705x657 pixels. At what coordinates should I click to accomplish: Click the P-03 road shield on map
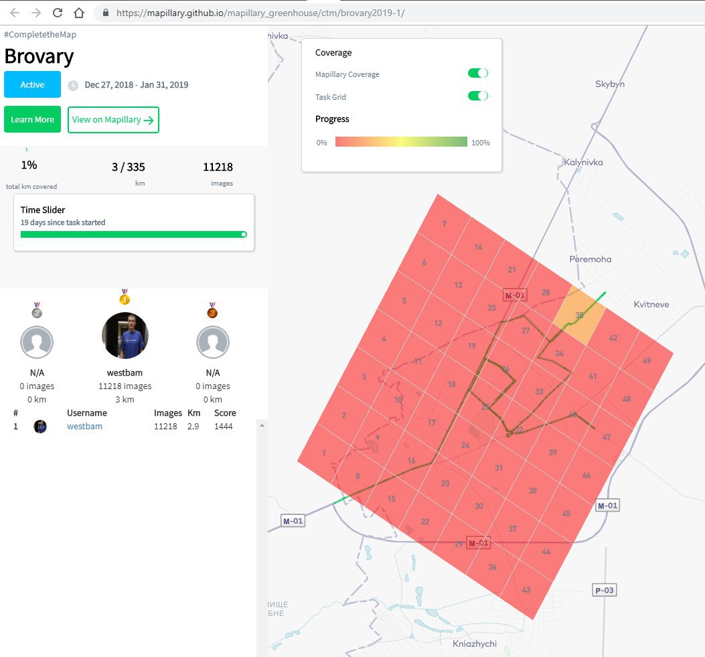(605, 590)
